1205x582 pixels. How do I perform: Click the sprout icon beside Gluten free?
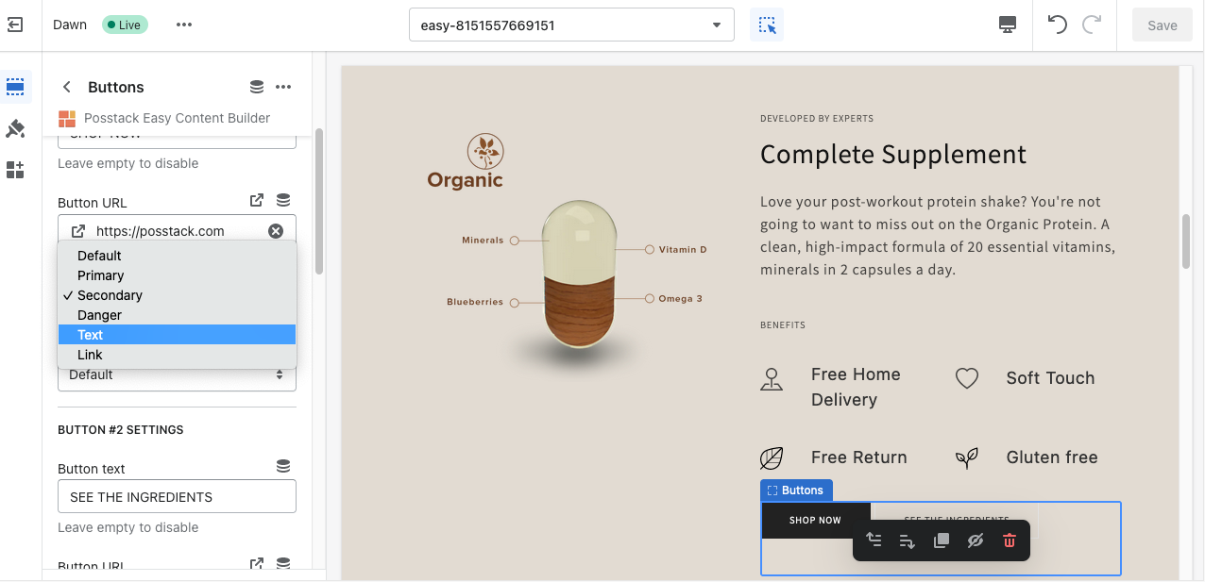click(x=967, y=458)
